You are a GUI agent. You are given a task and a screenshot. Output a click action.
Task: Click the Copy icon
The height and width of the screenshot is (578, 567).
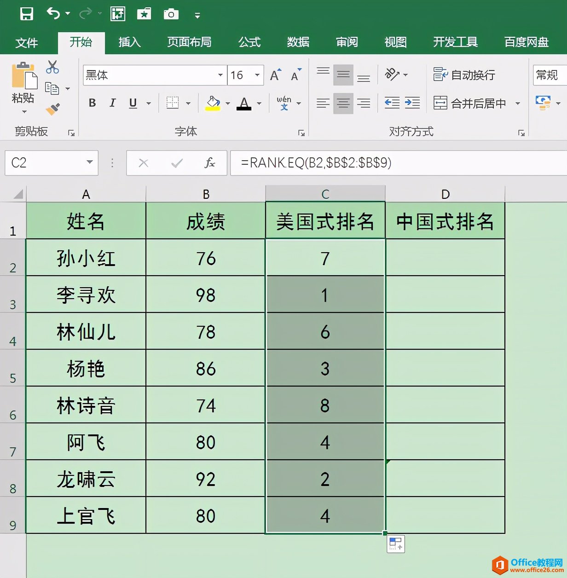52,88
